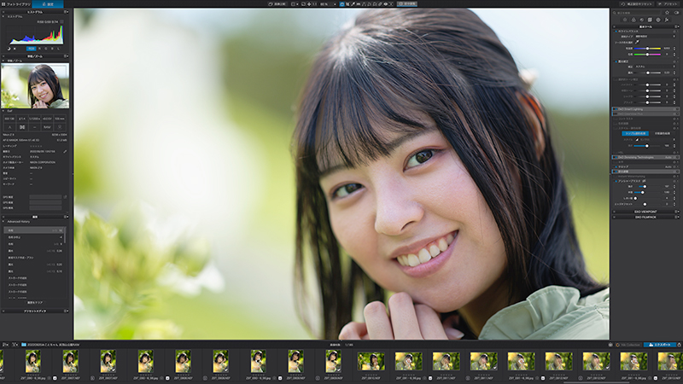Select the white balance eyedropper in top toolbar
This screenshot has width=683, height=384.
click(x=353, y=4)
